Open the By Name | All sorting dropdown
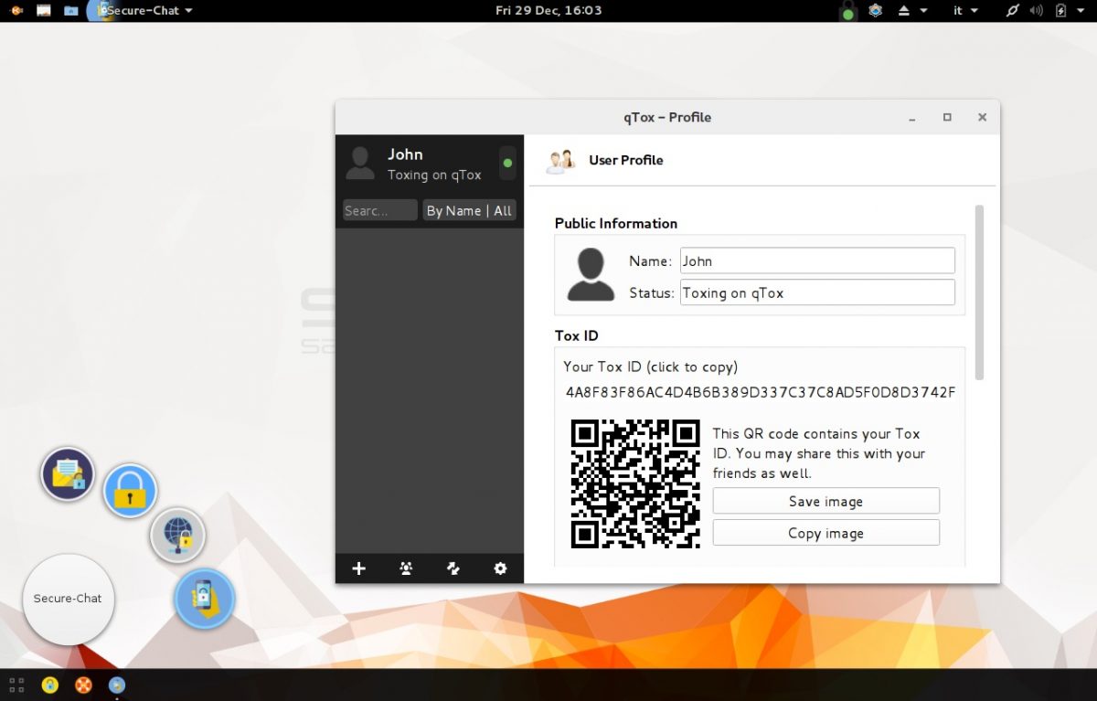Viewport: 1097px width, 701px height. (469, 210)
